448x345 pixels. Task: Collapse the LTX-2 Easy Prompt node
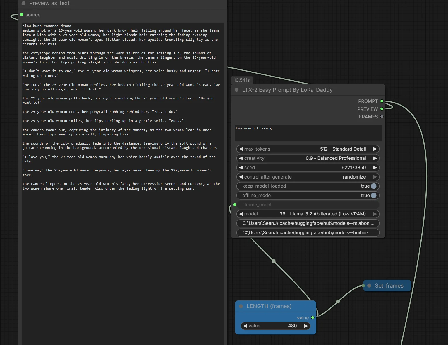pyautogui.click(x=236, y=90)
